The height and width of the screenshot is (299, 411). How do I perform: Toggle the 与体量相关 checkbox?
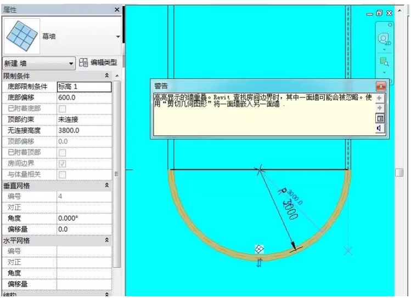pyautogui.click(x=62, y=175)
